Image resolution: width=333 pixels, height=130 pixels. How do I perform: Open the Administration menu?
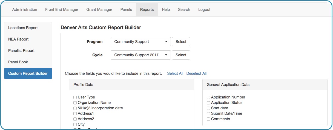click(x=25, y=10)
